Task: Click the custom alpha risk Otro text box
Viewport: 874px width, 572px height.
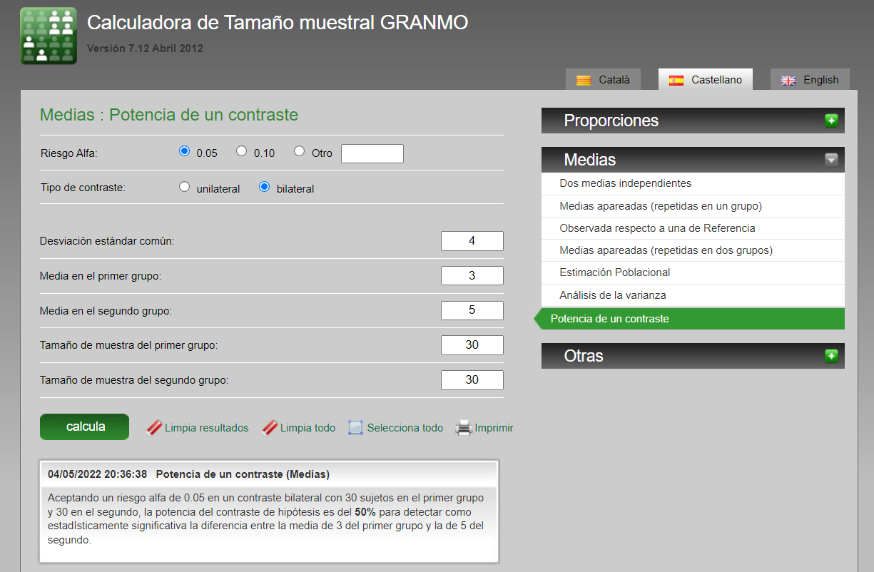Action: [x=372, y=153]
